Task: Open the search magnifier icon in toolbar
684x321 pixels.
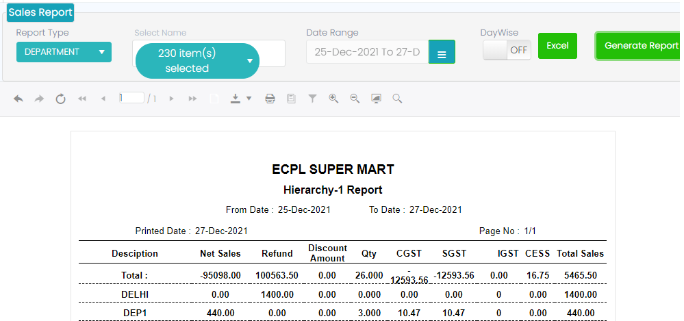Action: (397, 99)
